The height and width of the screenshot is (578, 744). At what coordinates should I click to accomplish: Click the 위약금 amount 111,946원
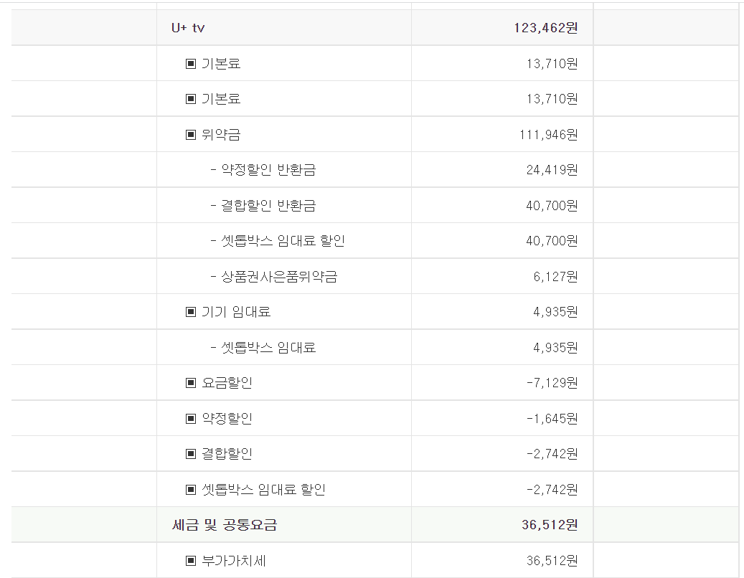point(548,134)
